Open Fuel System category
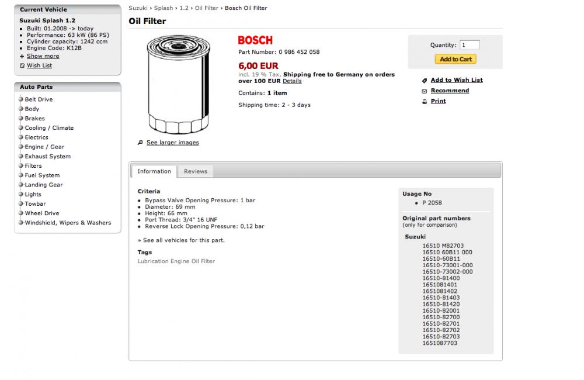The height and width of the screenshot is (380, 584). coord(42,175)
